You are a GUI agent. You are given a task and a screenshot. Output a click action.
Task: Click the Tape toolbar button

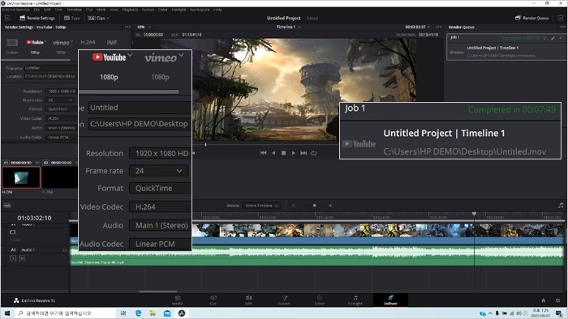pos(71,18)
